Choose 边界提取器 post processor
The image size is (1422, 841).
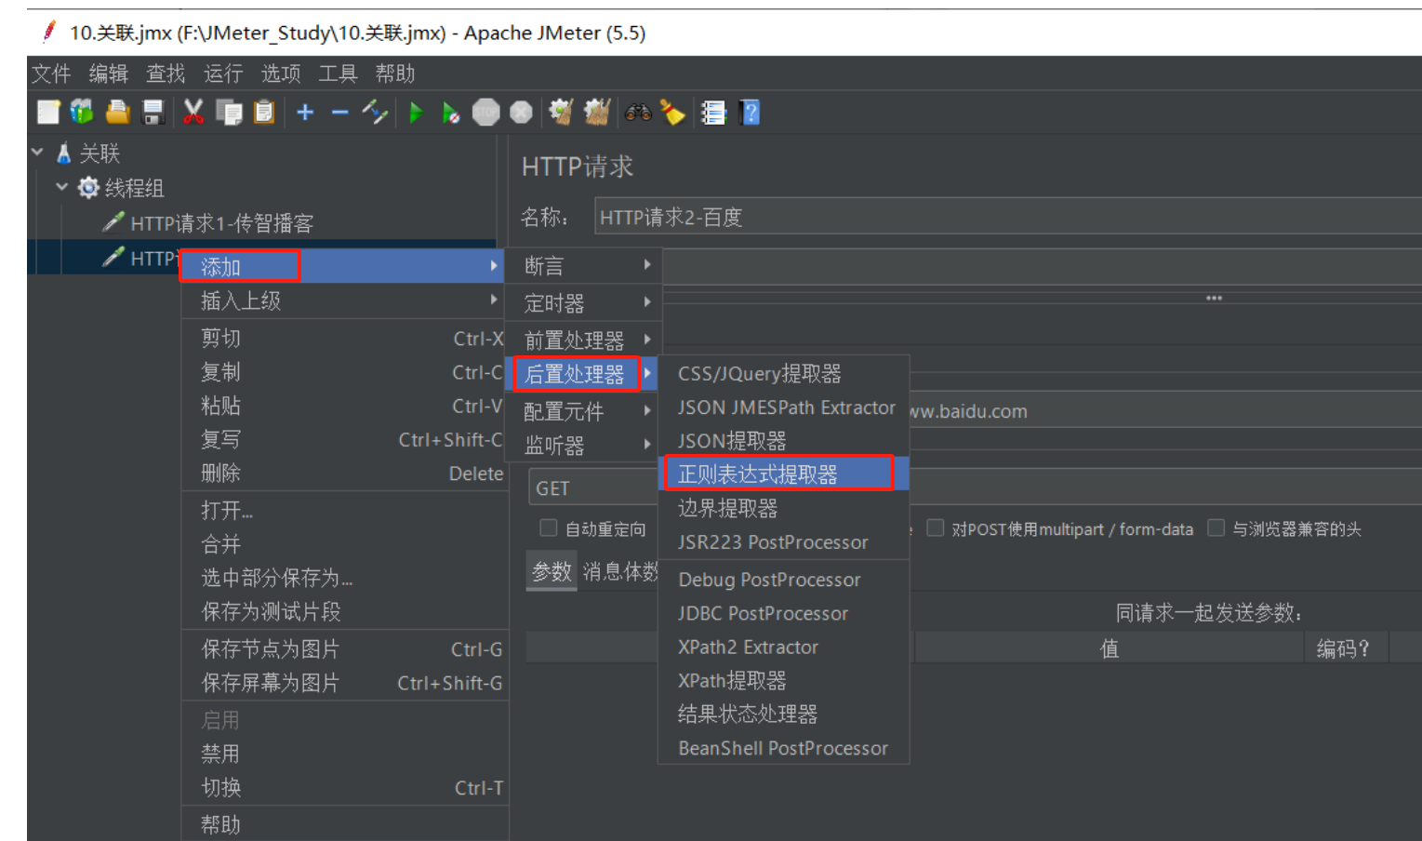pyautogui.click(x=783, y=508)
